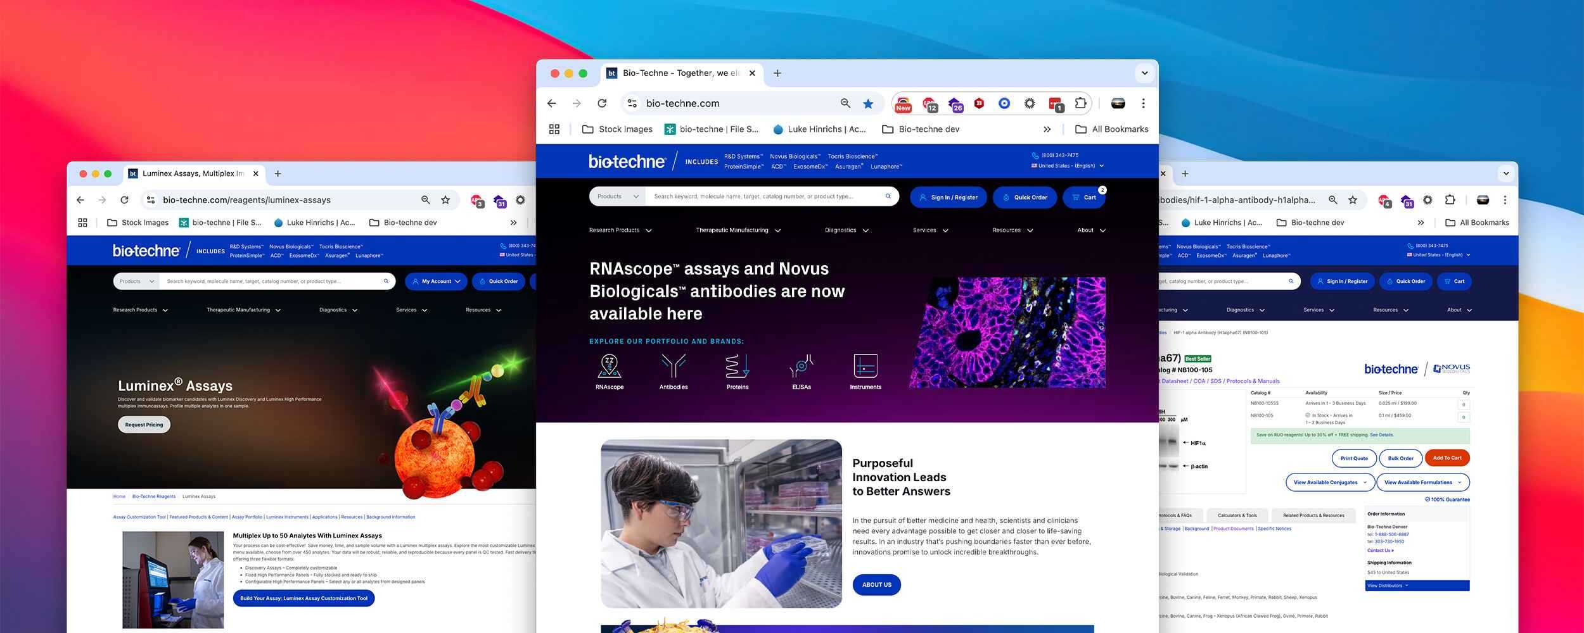Click the ELISAs icon
This screenshot has height=633, width=1584.
(x=801, y=367)
